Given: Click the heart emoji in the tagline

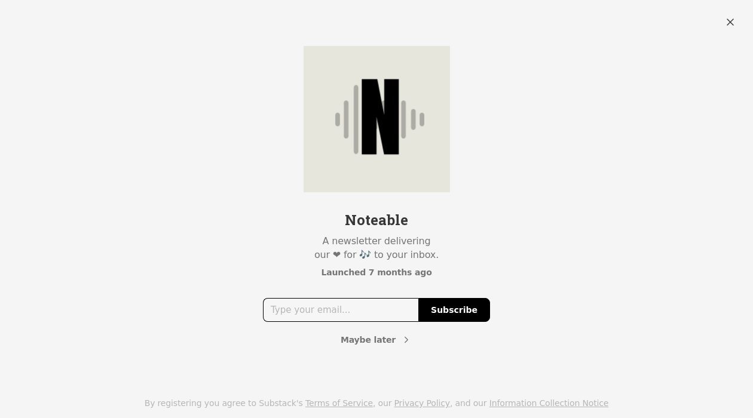Looking at the screenshot, I should (x=337, y=255).
